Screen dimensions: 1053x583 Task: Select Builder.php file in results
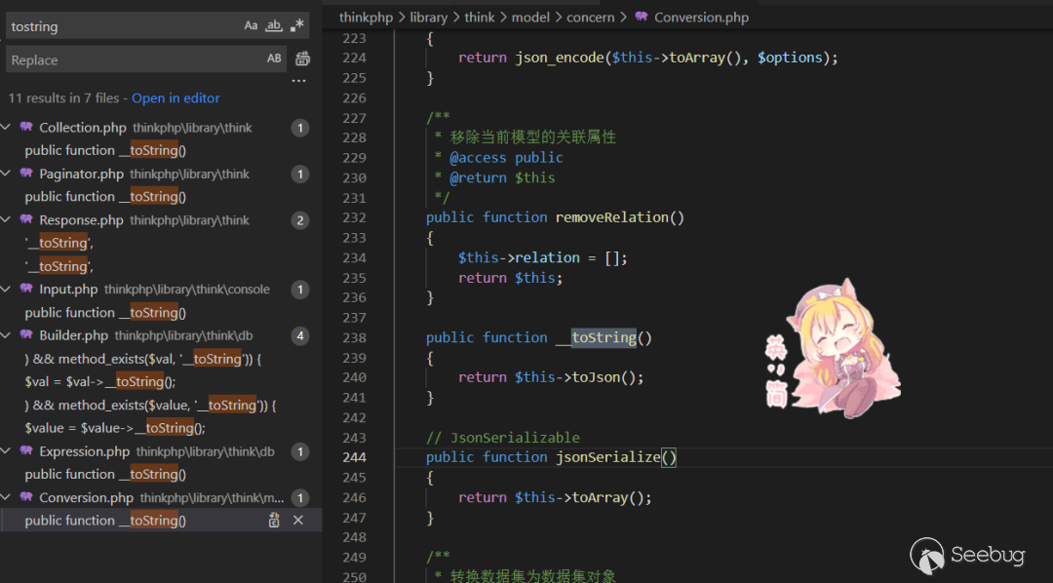(74, 335)
